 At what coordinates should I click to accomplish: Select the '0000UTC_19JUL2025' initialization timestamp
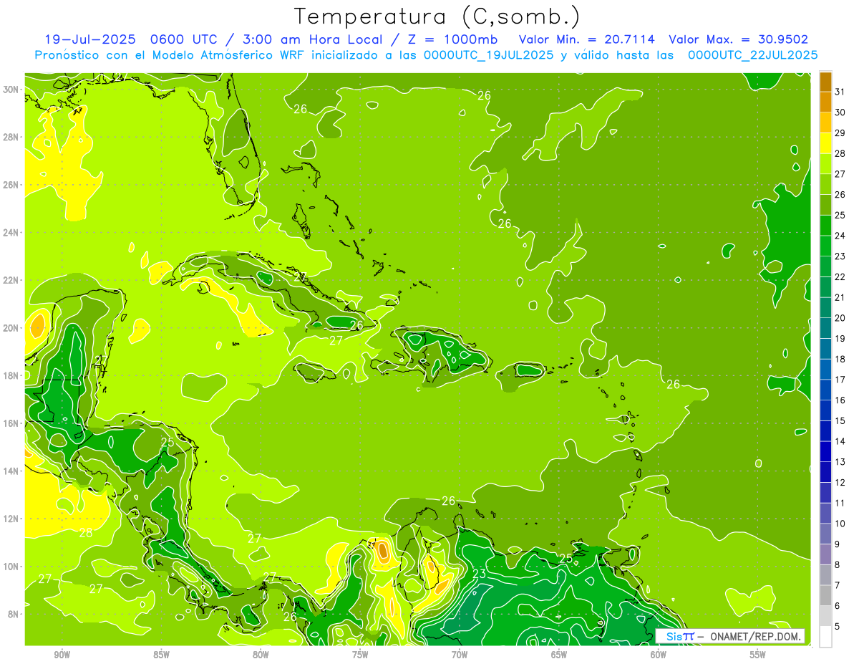pos(489,55)
